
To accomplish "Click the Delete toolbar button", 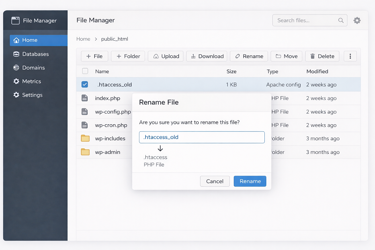I will [x=322, y=56].
